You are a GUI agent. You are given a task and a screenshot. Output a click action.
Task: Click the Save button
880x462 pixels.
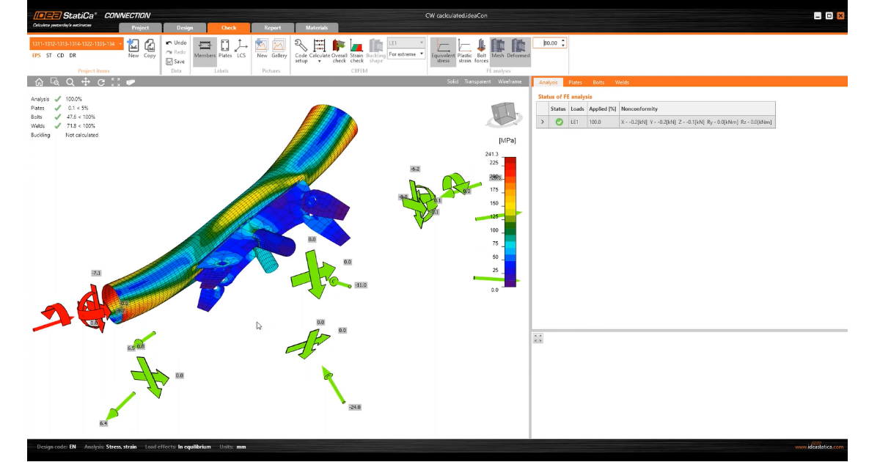175,62
